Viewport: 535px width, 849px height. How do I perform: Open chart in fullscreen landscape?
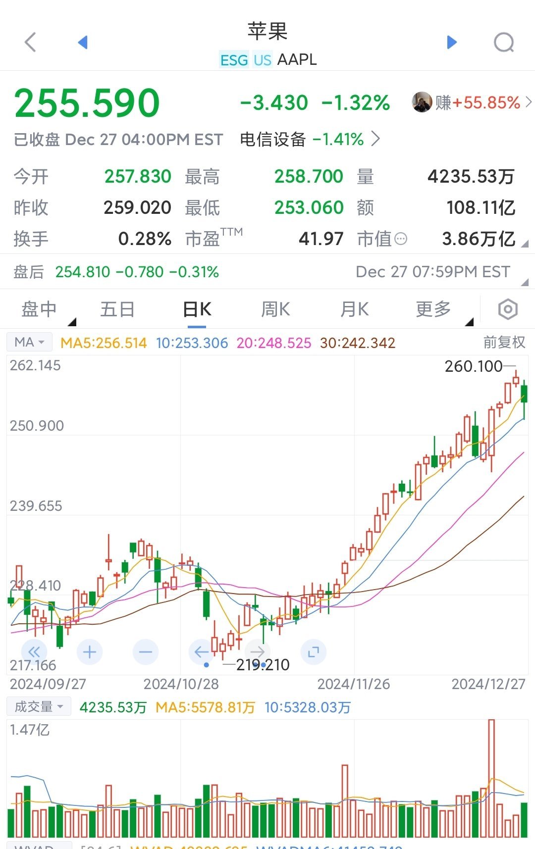[x=314, y=652]
